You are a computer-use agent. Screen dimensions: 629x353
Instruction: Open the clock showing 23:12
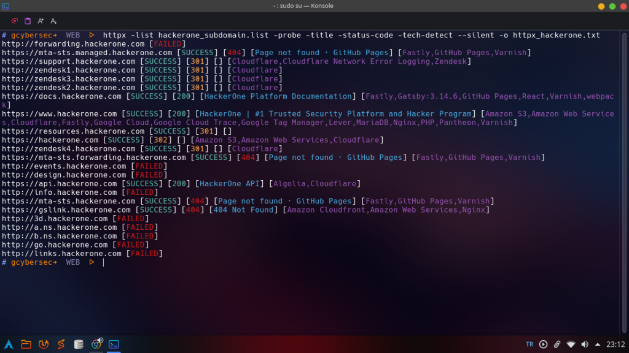pos(615,344)
